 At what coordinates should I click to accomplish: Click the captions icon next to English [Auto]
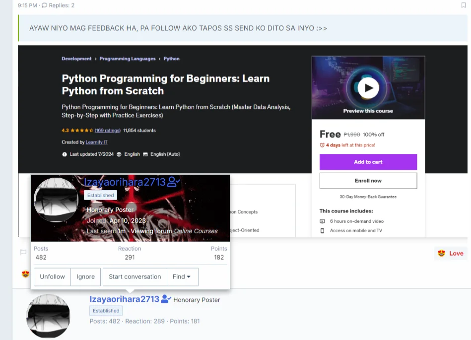click(x=145, y=154)
